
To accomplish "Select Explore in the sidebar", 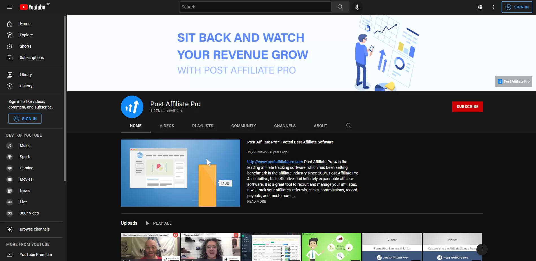I will coord(26,35).
